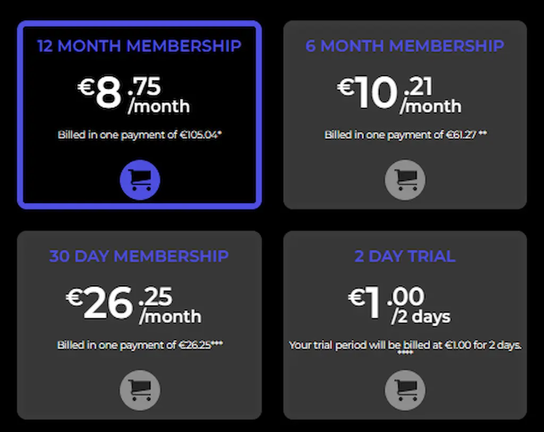Click the 'Billed in one payment of €61.27' note

(405, 135)
